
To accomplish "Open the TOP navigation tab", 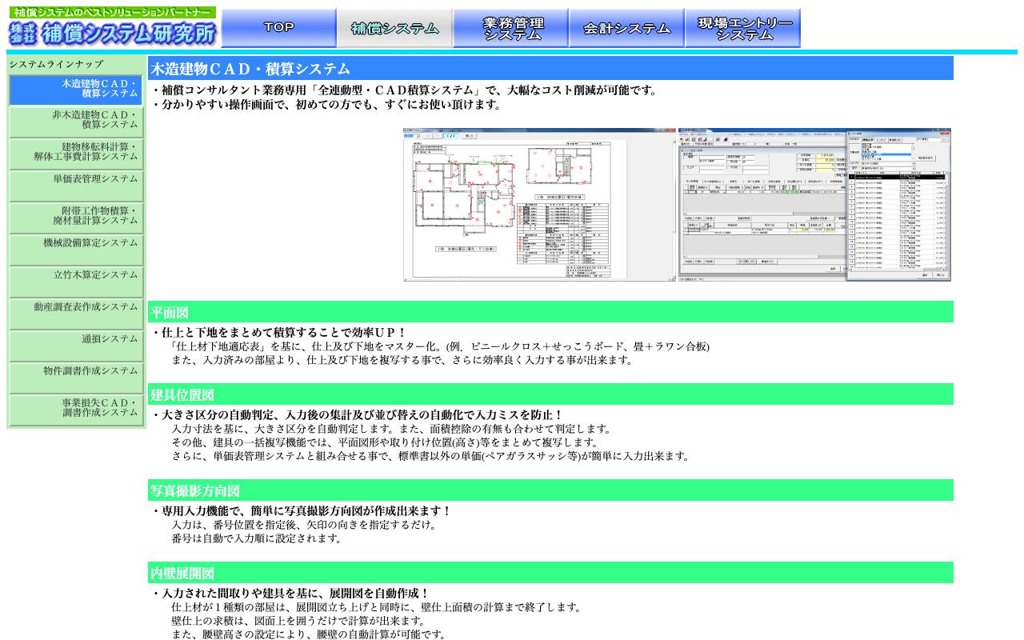I will click(278, 28).
